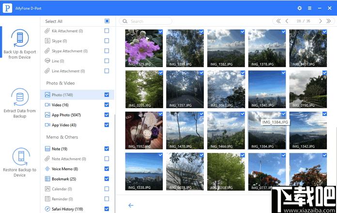This screenshot has width=337, height=213.
Task: Go to the previous page of photos
Action: (x=287, y=21)
